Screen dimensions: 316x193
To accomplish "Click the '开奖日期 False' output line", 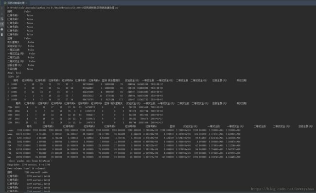I will (20, 69).
